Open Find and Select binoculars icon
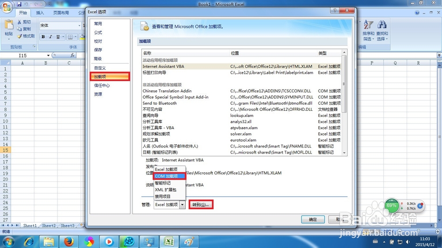442x248 pixels. click(382, 24)
